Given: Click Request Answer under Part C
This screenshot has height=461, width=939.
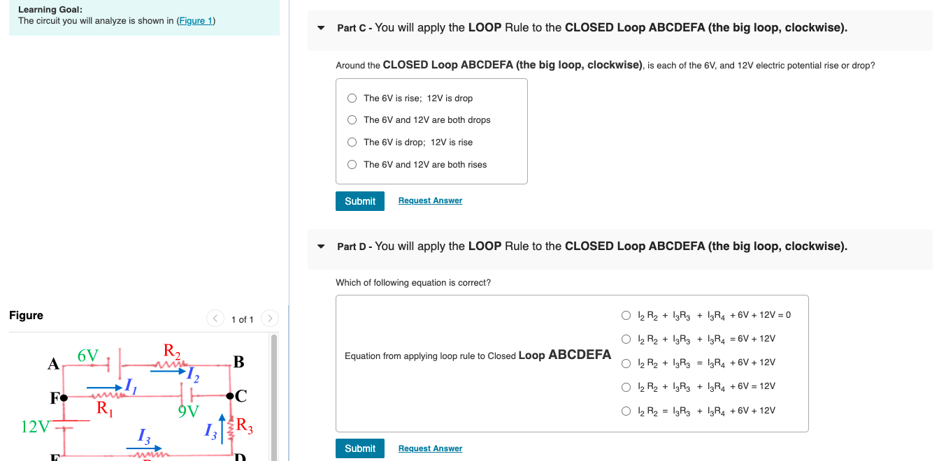Looking at the screenshot, I should click(x=429, y=200).
